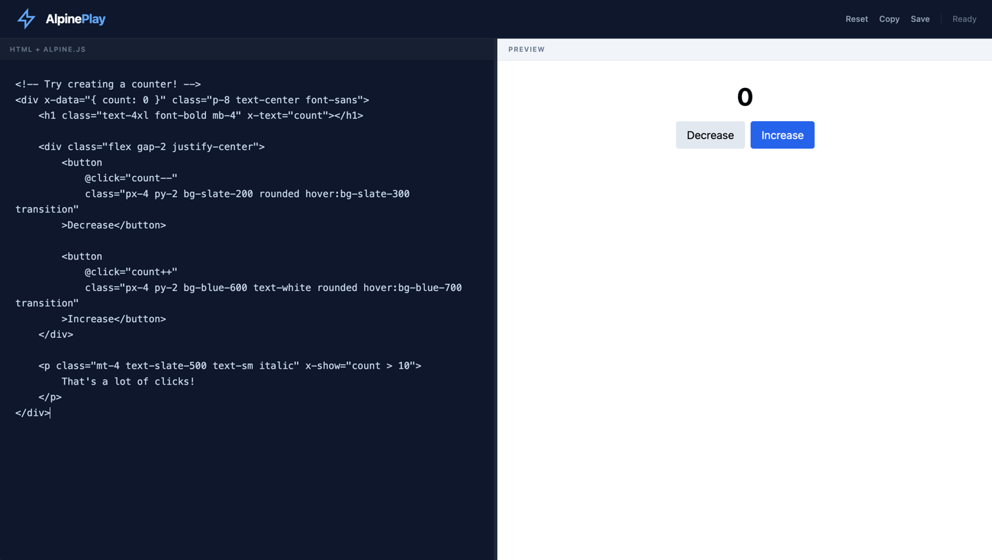Place cursor on the x-data div line
The height and width of the screenshot is (560, 992).
click(192, 100)
